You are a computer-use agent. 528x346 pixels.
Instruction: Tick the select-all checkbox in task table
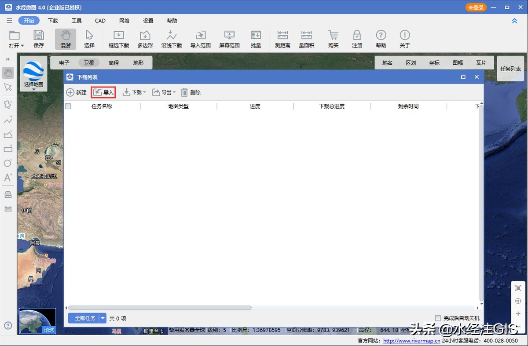point(68,106)
